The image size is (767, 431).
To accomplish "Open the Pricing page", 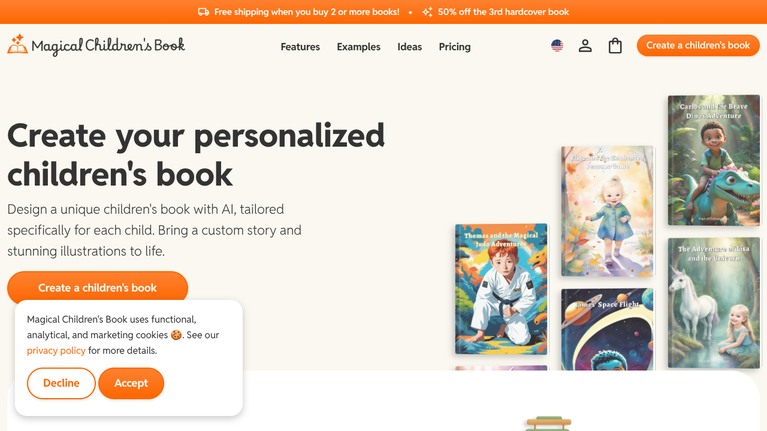I will (454, 47).
